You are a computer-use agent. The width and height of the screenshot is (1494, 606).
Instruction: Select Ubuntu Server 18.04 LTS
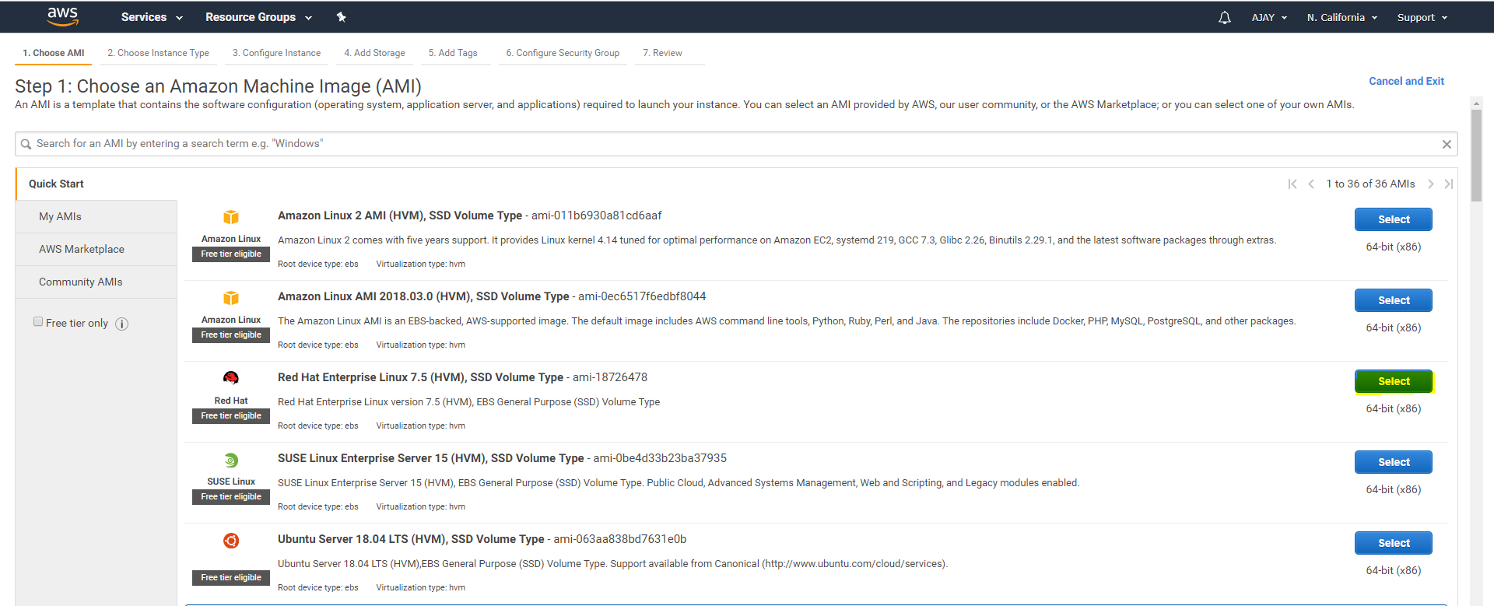pos(1394,543)
